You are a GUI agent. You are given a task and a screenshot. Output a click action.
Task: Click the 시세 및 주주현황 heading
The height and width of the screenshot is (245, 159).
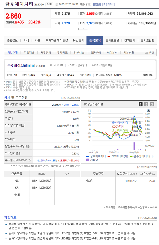pos(16,97)
